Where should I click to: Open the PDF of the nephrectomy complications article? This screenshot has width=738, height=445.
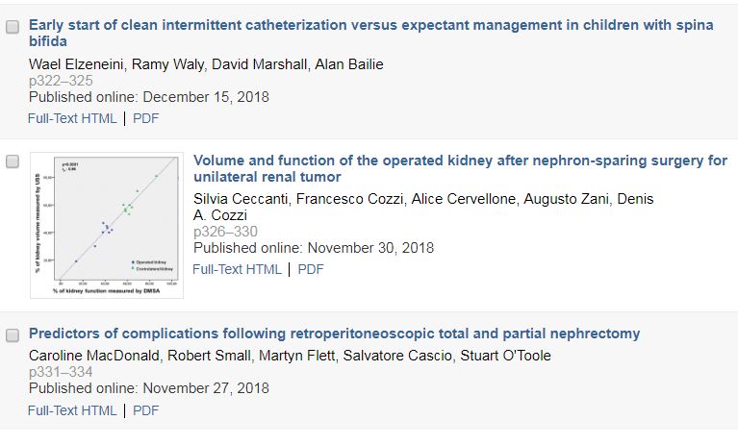146,410
